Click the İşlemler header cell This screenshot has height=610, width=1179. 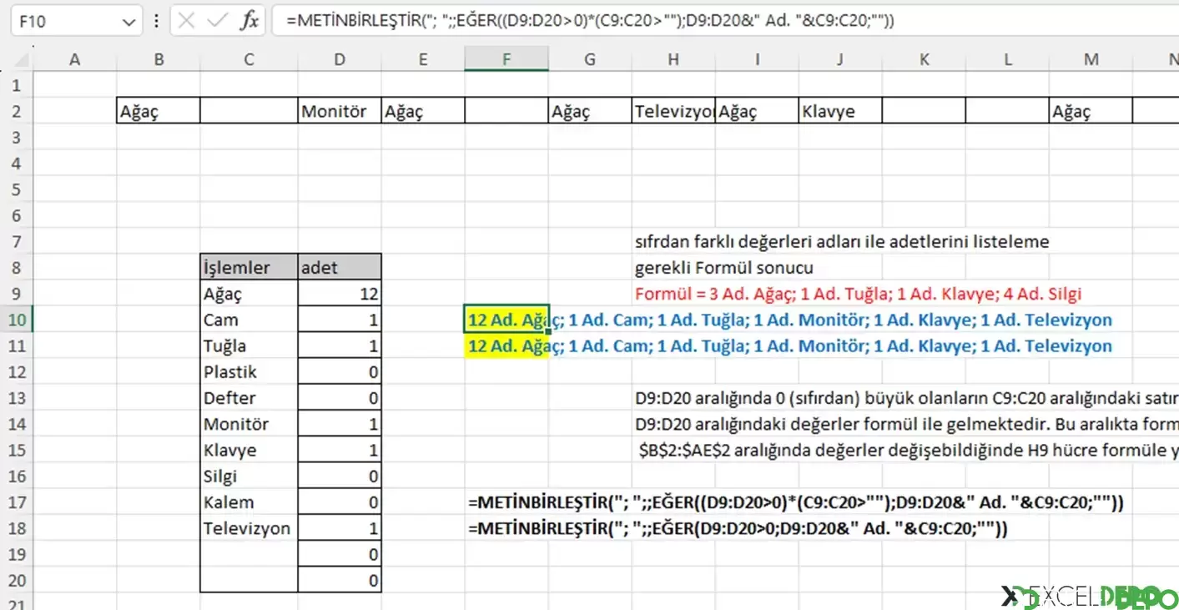pyautogui.click(x=249, y=267)
